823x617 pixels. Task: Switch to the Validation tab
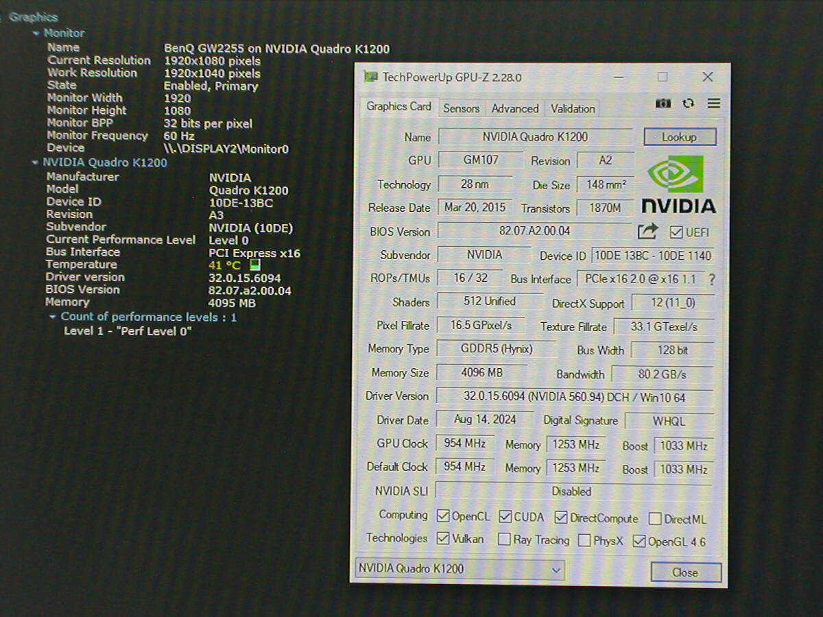[573, 108]
